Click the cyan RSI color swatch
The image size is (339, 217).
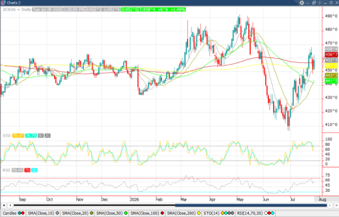272,213
